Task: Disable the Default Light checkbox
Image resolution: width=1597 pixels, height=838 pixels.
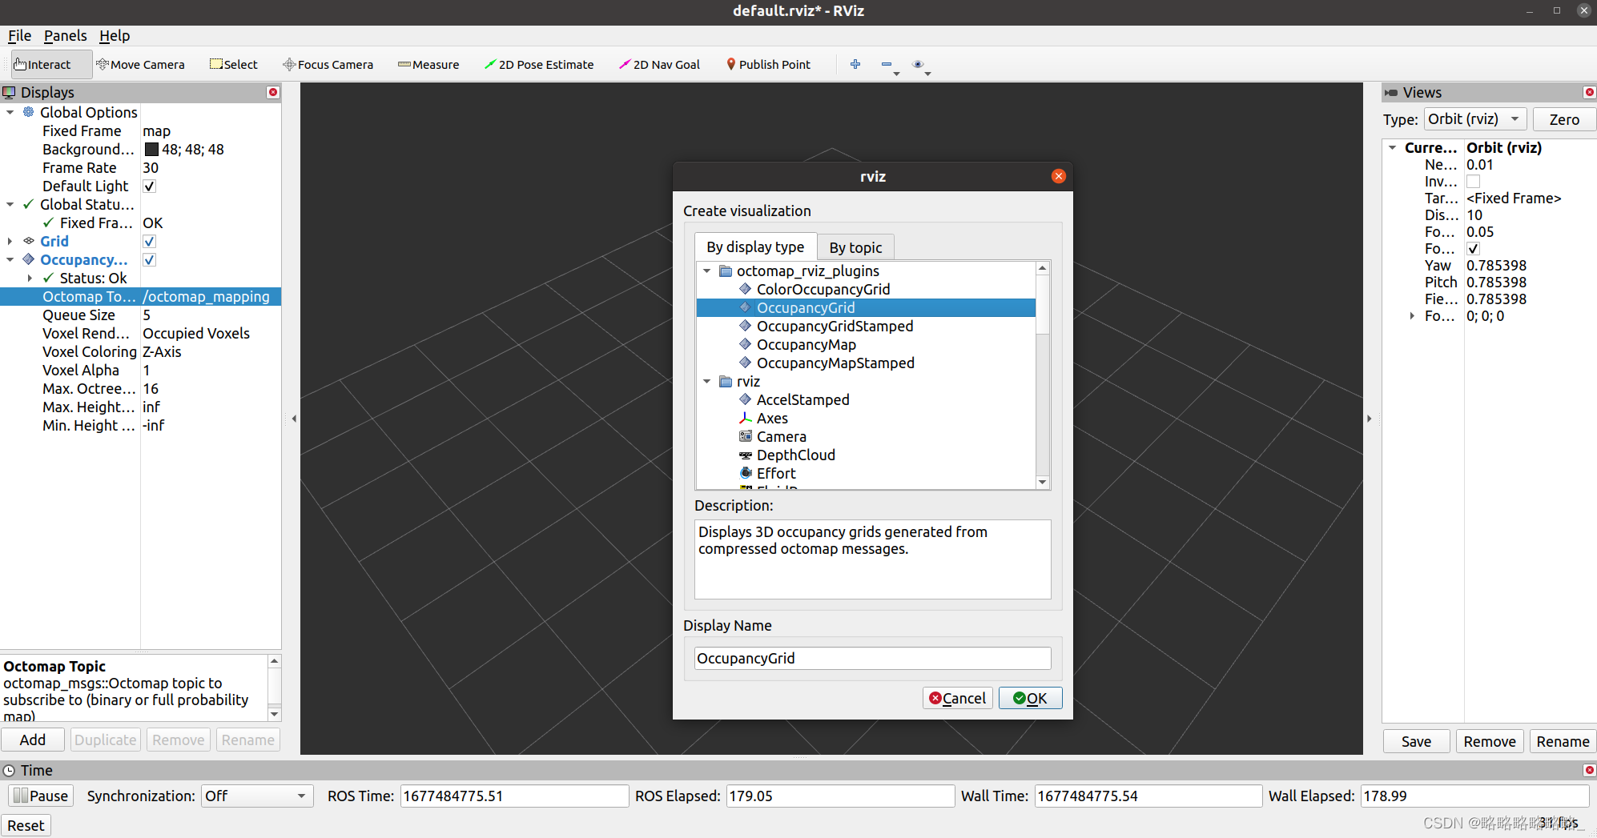Action: (x=149, y=186)
